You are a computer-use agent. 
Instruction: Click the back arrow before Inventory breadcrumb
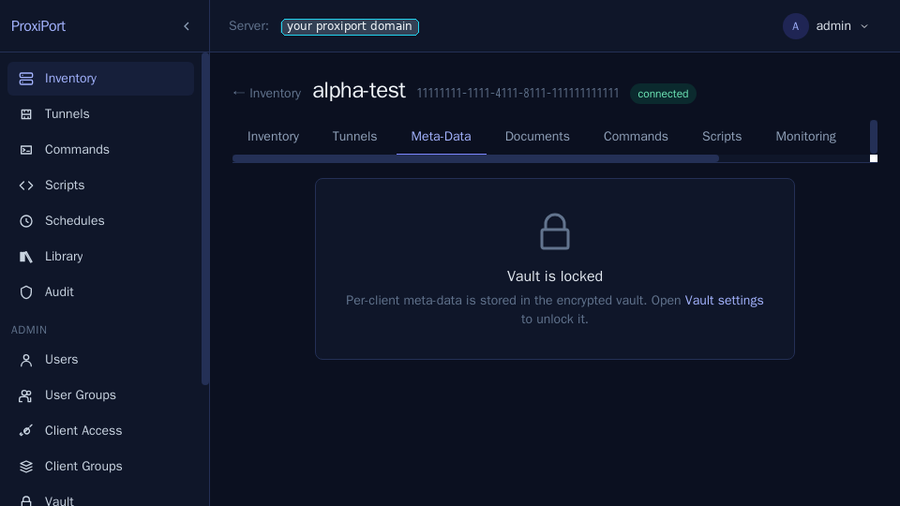pos(239,93)
